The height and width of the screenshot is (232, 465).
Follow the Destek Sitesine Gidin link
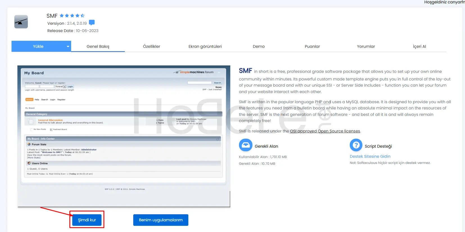point(370,156)
